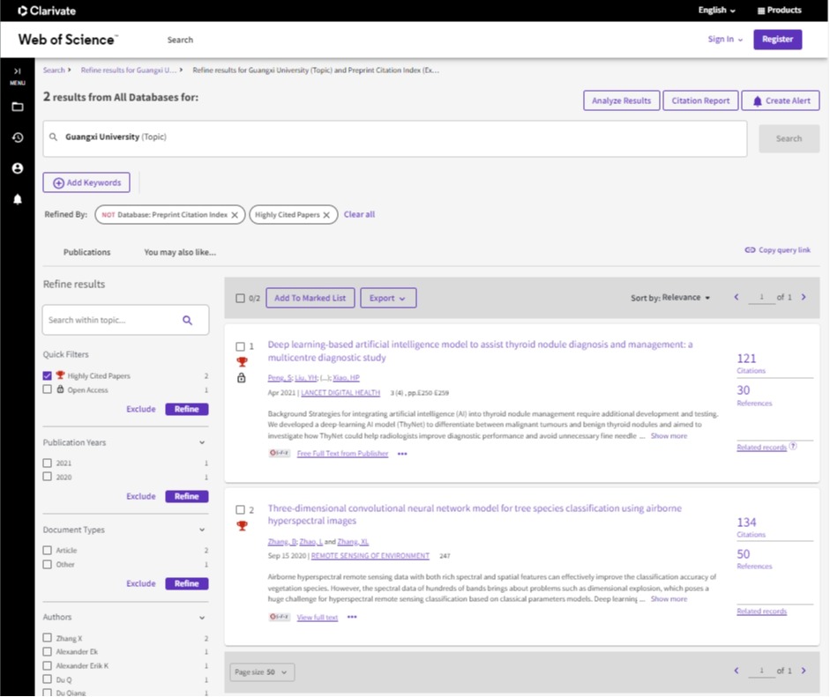The height and width of the screenshot is (697, 830).
Task: Expand the sidebar menu arrow icon
Action: [17, 71]
